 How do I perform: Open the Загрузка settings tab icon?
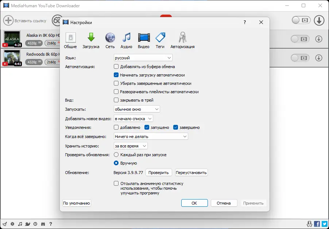[90, 39]
